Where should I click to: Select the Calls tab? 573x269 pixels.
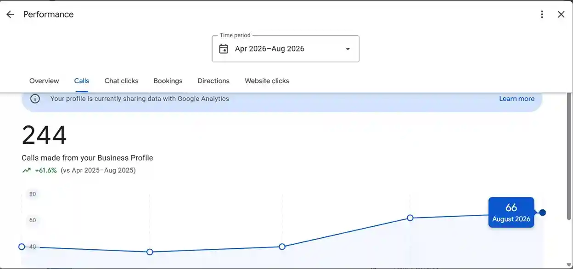[82, 81]
